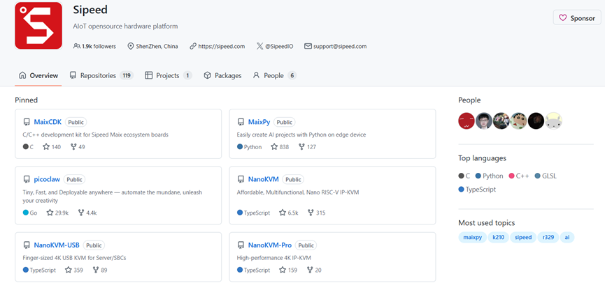
Task: Click the k210 topic tag
Action: (x=498, y=237)
